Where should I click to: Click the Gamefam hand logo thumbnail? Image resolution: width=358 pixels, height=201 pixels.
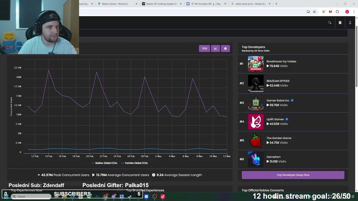click(256, 159)
